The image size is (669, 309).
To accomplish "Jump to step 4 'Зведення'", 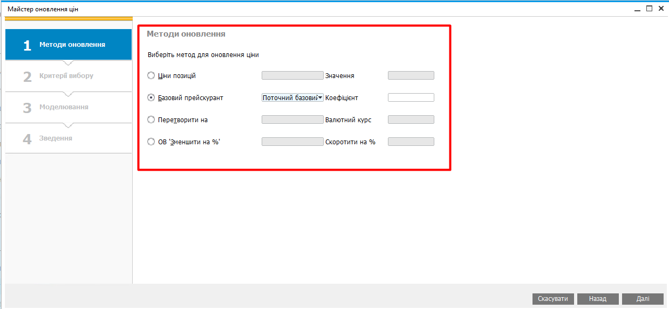I will tap(69, 138).
